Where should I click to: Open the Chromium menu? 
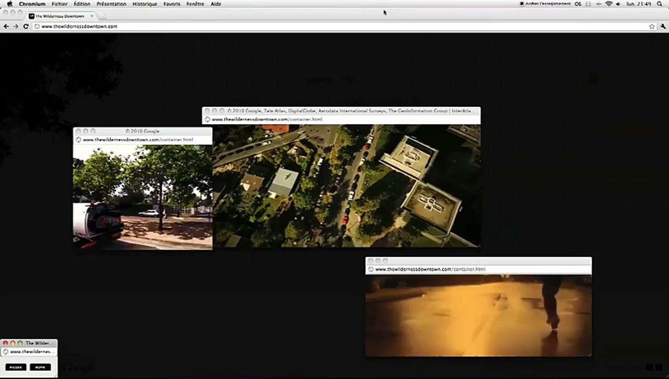click(x=32, y=4)
